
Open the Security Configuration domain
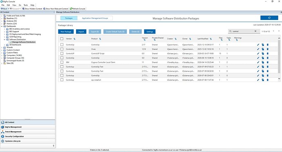coord(28,137)
